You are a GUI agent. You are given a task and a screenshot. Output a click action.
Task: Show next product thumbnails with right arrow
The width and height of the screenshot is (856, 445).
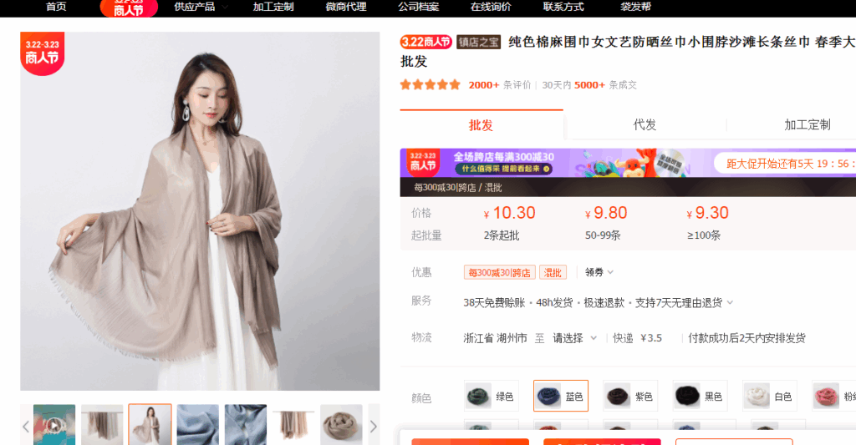point(374,426)
